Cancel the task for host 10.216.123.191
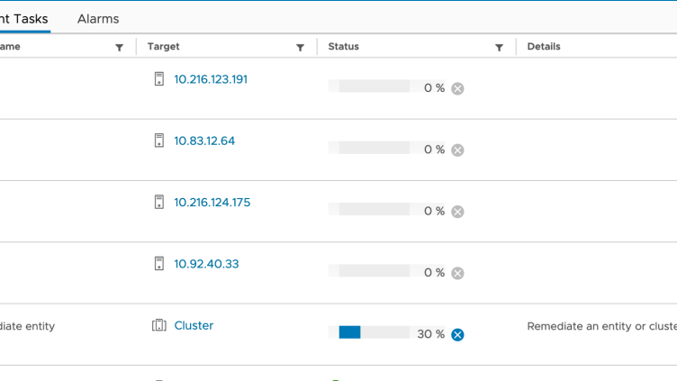 click(457, 88)
